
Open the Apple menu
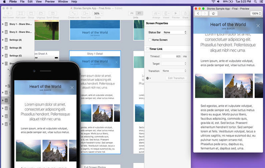(x=4, y=1)
